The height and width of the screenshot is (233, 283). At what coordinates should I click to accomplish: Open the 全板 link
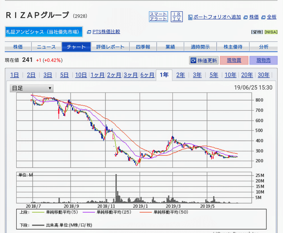[x=272, y=17]
